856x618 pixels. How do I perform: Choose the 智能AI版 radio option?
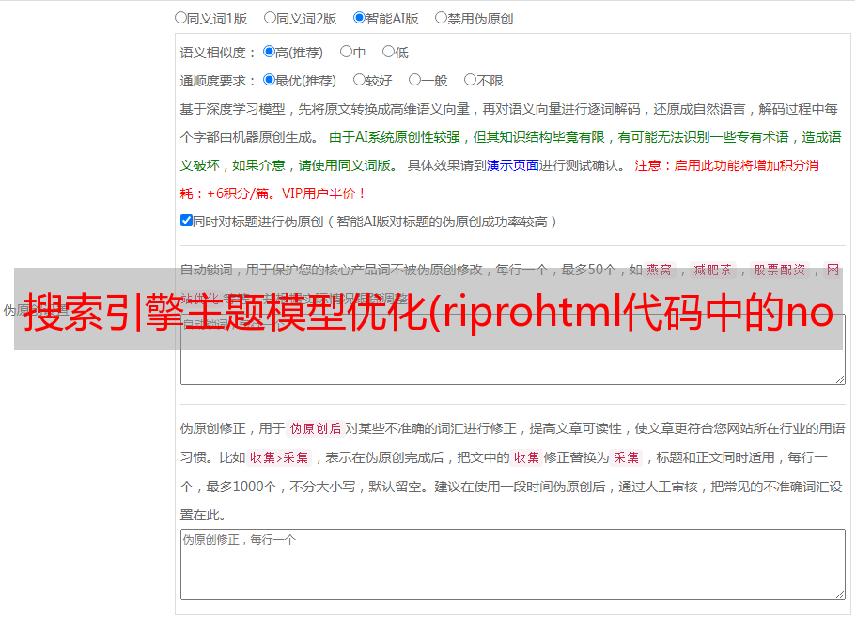[x=359, y=18]
